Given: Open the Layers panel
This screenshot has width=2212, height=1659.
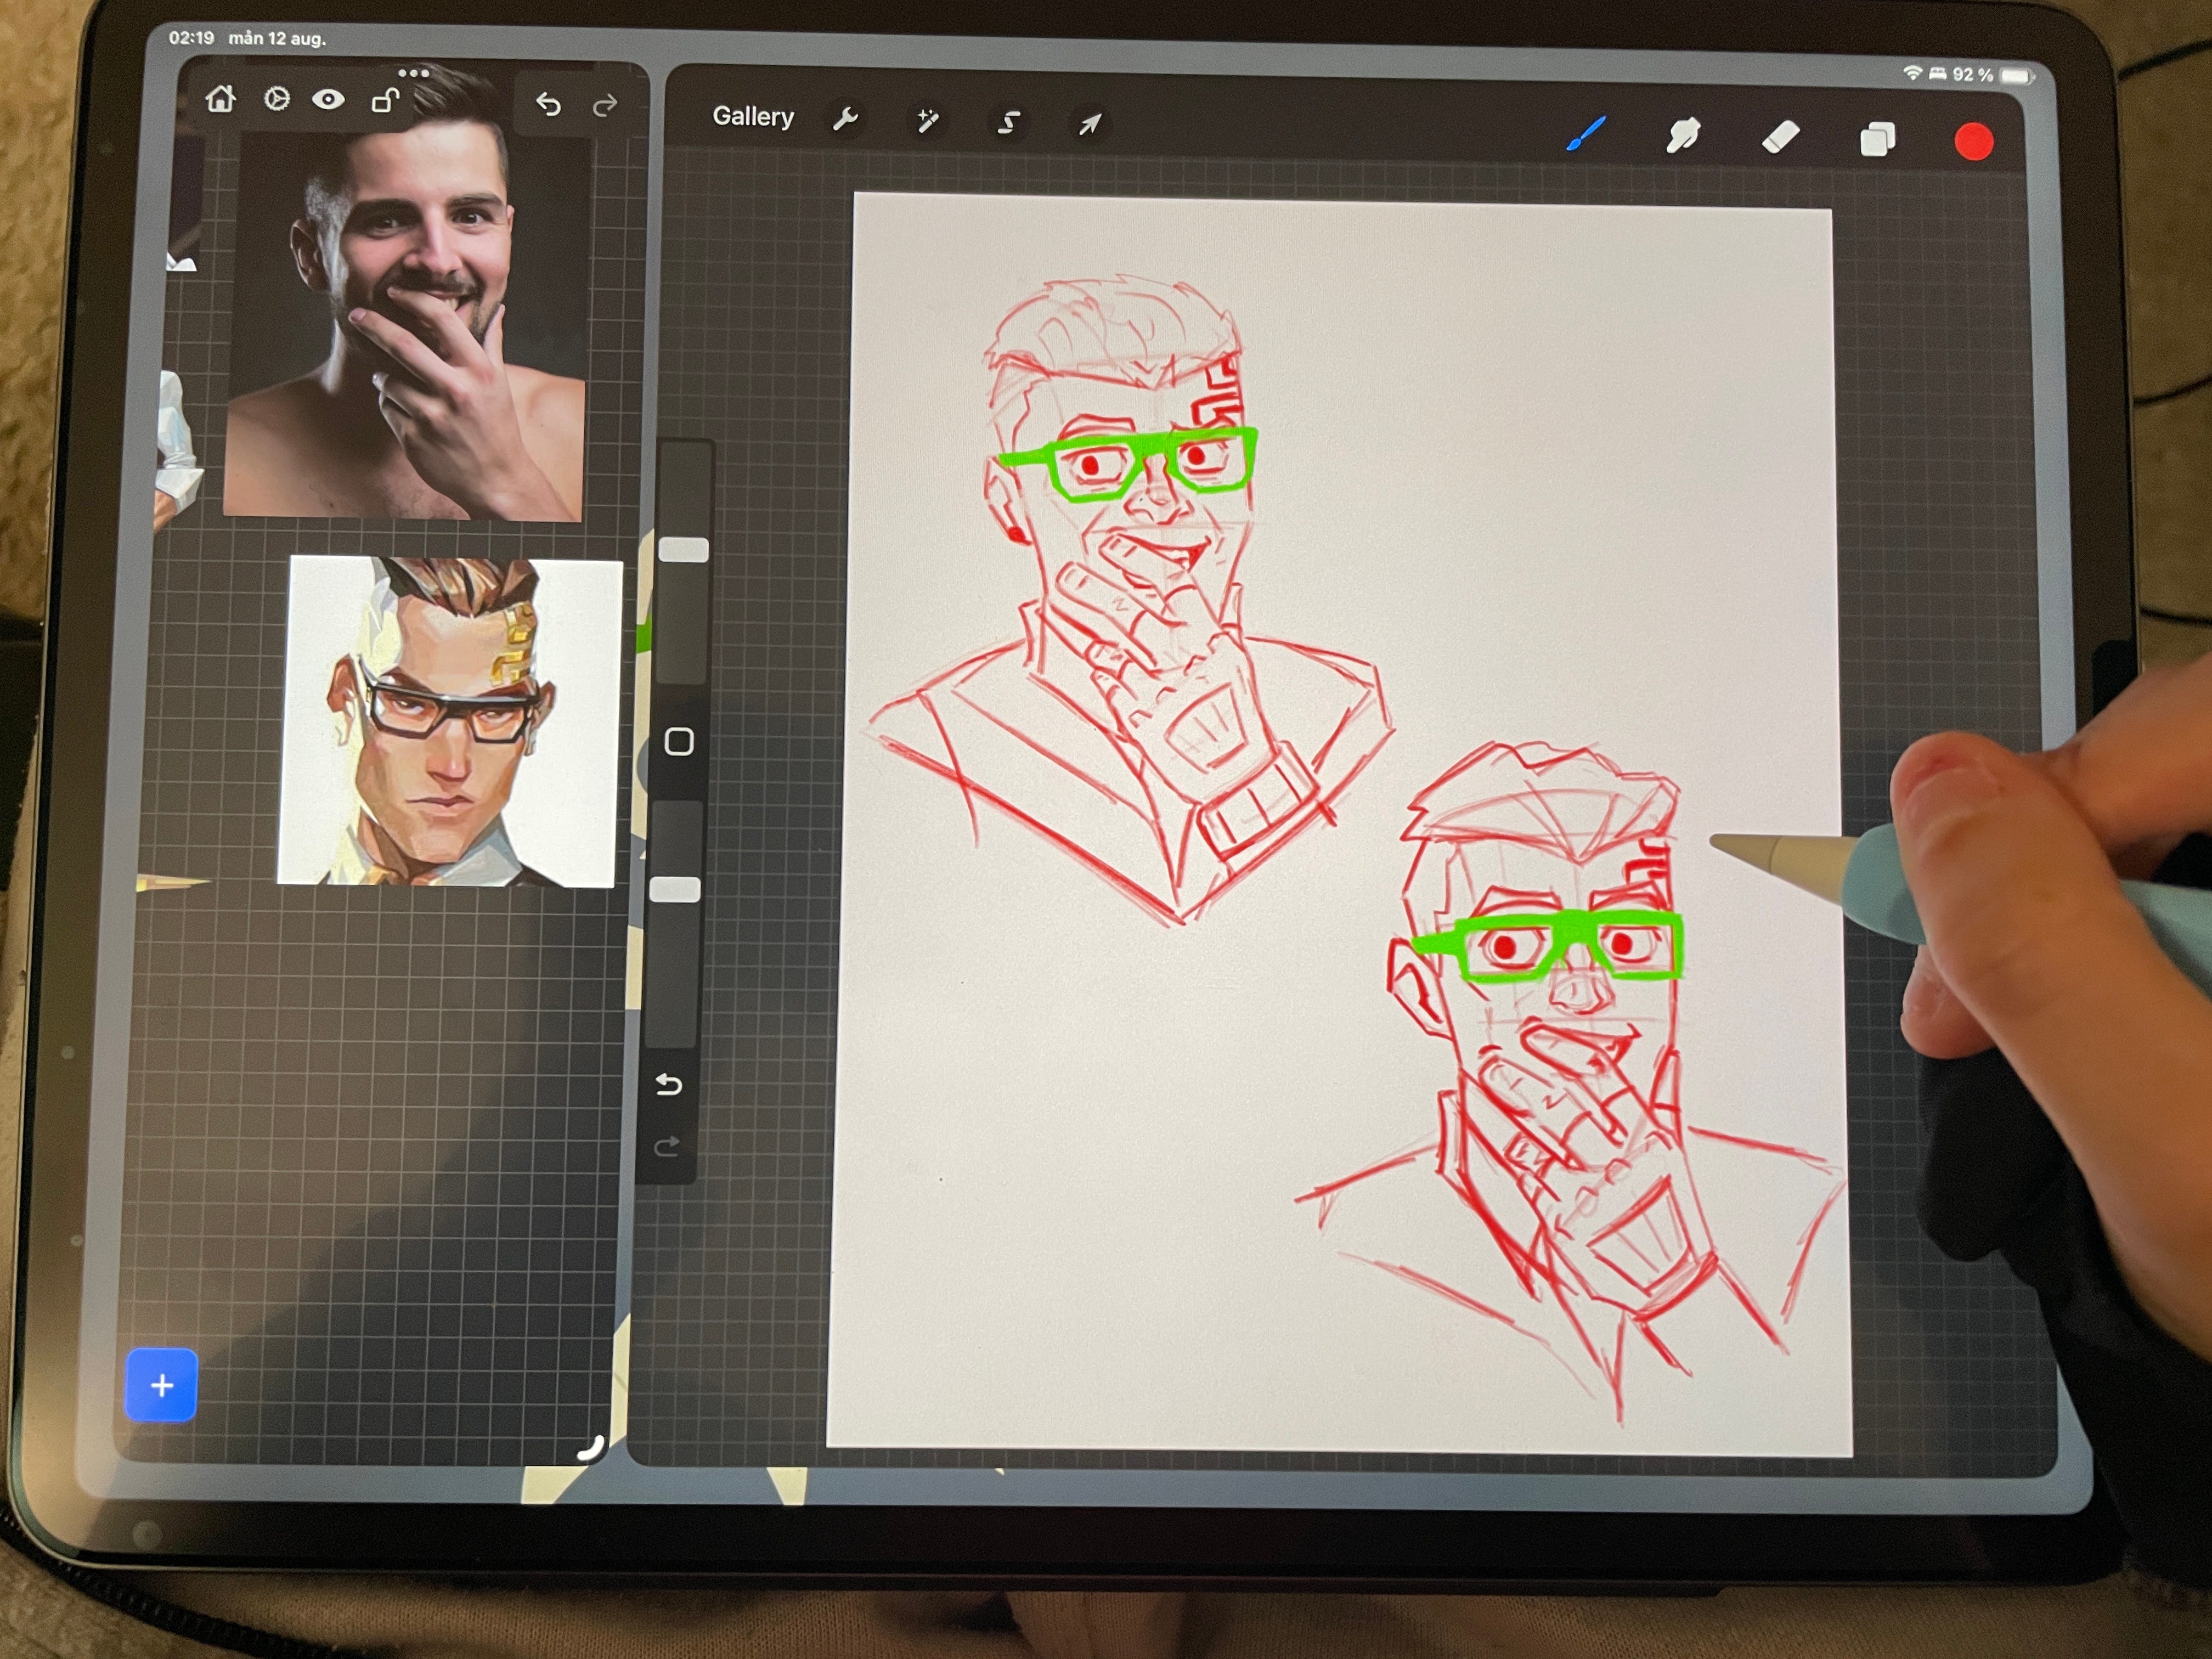Looking at the screenshot, I should pos(1877,139).
